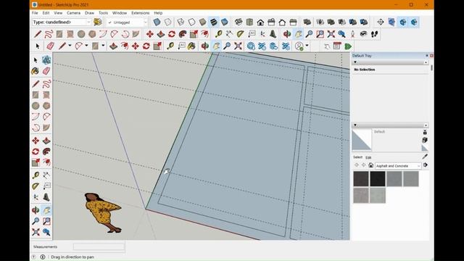The width and height of the screenshot is (464, 261).
Task: Pick the eyedropper sample paint tool
Action: [425, 157]
